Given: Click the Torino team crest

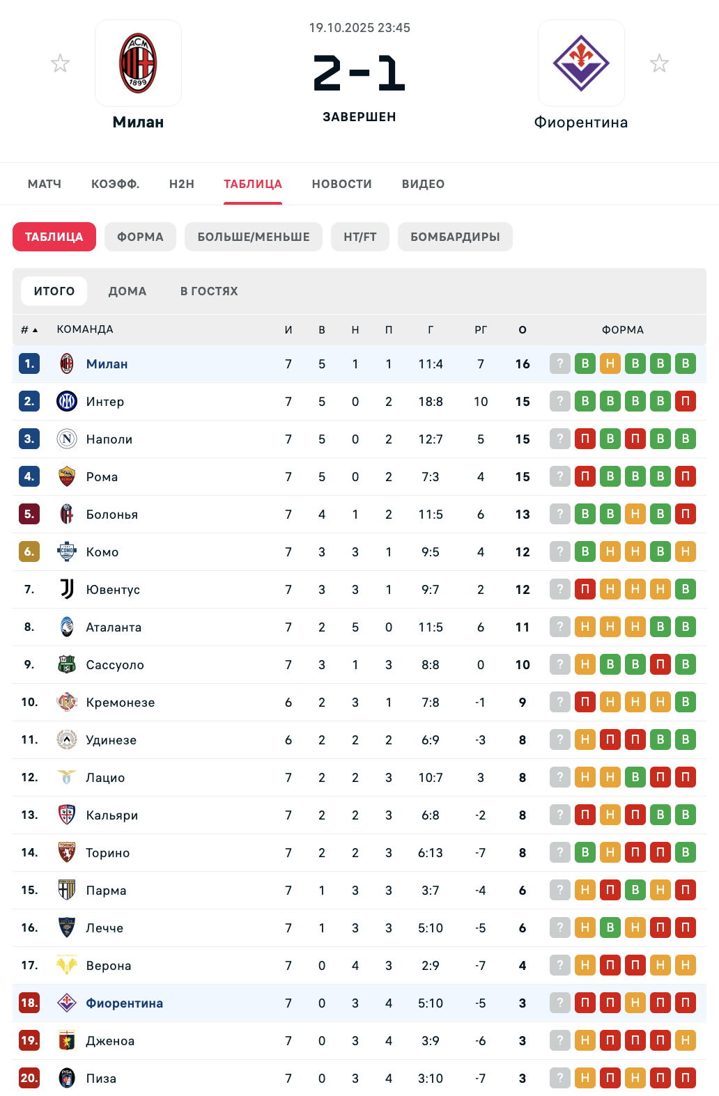Looking at the screenshot, I should (x=67, y=852).
